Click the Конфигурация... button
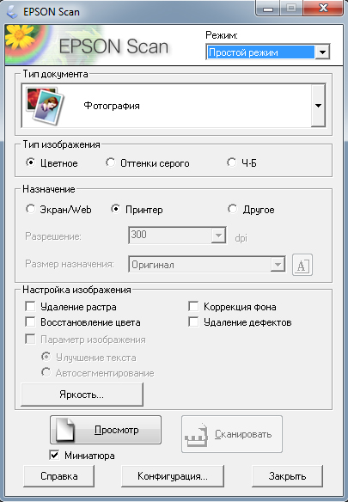 (x=173, y=476)
